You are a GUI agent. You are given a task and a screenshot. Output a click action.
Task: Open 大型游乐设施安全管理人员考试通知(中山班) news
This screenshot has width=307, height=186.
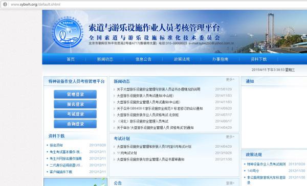148,102
